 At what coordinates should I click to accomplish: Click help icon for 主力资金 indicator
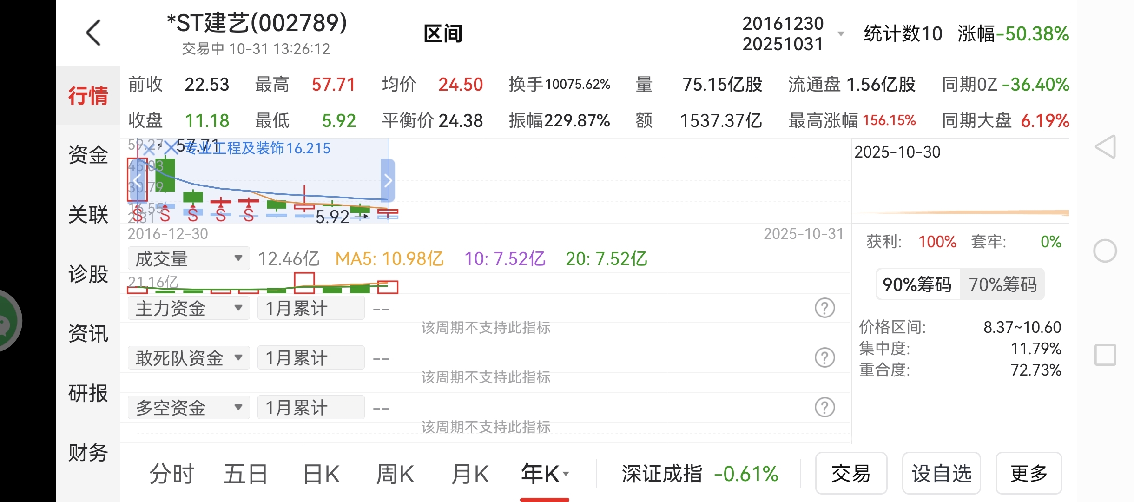tap(824, 308)
